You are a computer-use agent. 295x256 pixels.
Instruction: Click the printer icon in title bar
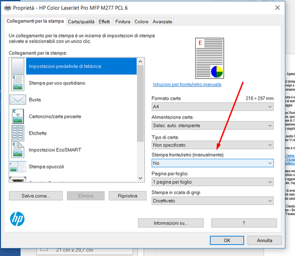point(7,8)
